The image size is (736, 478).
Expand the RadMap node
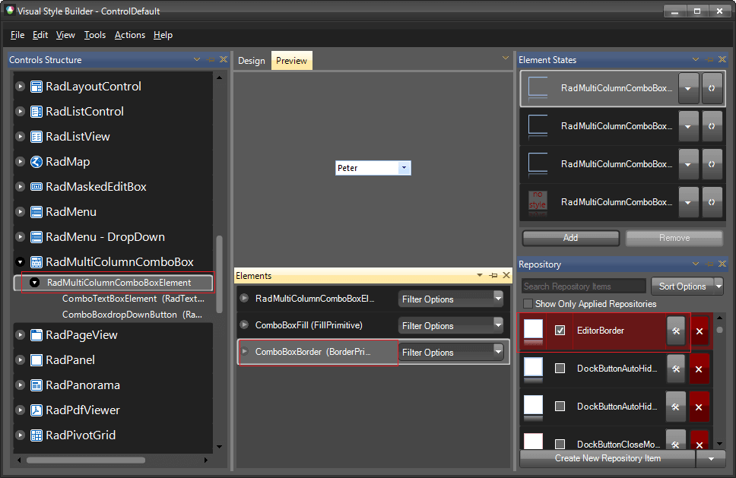[20, 162]
